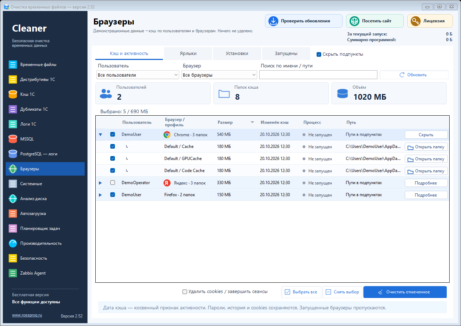The height and width of the screenshot is (326, 461).
Task: Open the MSSQL database icon
Action: [x=13, y=139]
